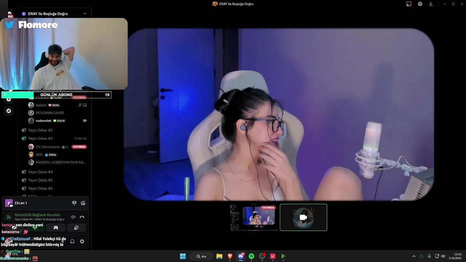
Task: Click the Ekran 1 stream label
Action: [21, 203]
